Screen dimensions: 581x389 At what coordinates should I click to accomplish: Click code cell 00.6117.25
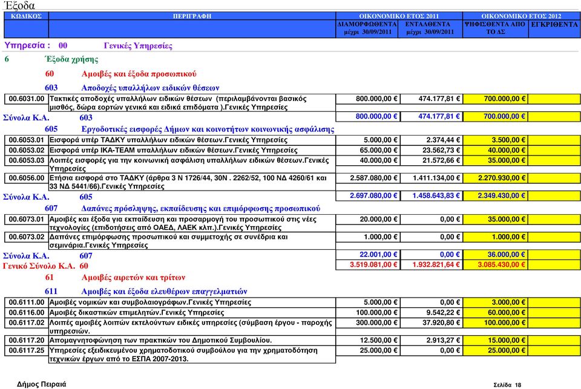26,350
